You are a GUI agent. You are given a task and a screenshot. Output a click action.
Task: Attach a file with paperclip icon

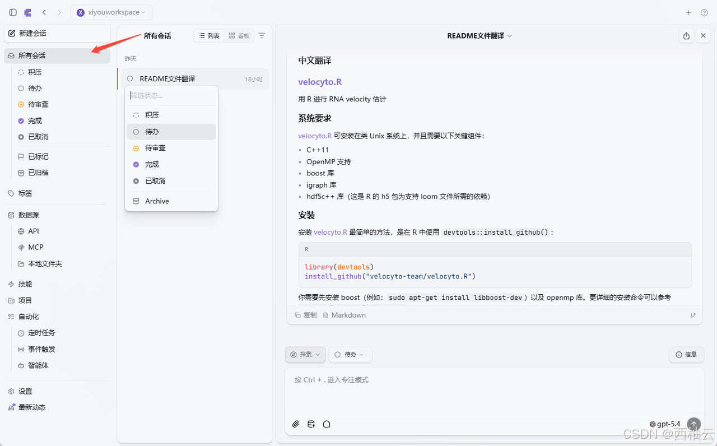pos(296,424)
